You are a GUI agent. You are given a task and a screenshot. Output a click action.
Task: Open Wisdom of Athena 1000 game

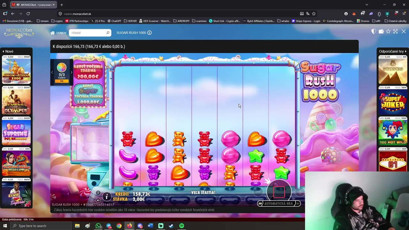click(16, 70)
